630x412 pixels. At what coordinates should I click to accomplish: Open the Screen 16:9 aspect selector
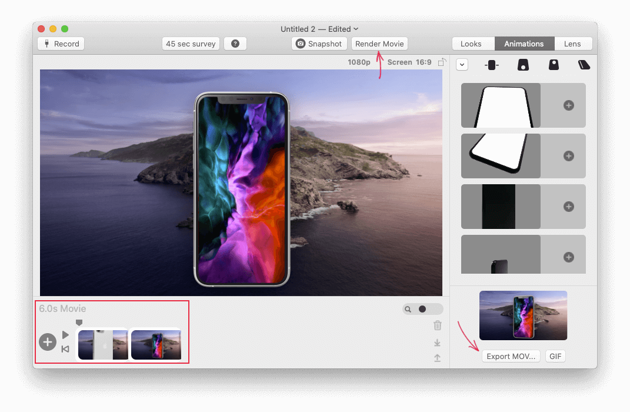[x=409, y=62]
